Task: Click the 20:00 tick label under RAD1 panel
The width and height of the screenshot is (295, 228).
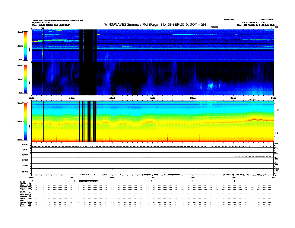Action: (x=233, y=98)
